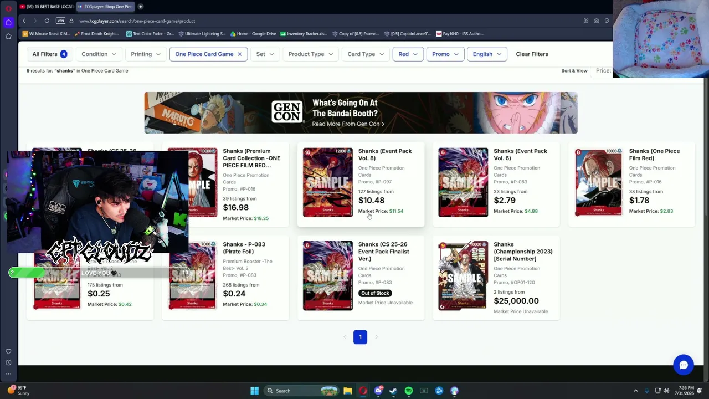Open the 'Pay1040 - IRS' bookmark

tap(460, 34)
